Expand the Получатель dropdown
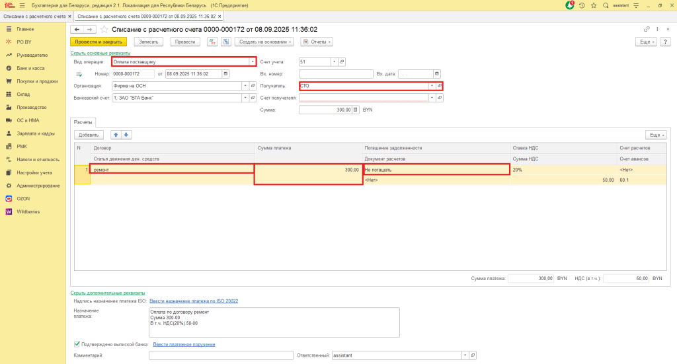The width and height of the screenshot is (677, 364). click(432, 86)
